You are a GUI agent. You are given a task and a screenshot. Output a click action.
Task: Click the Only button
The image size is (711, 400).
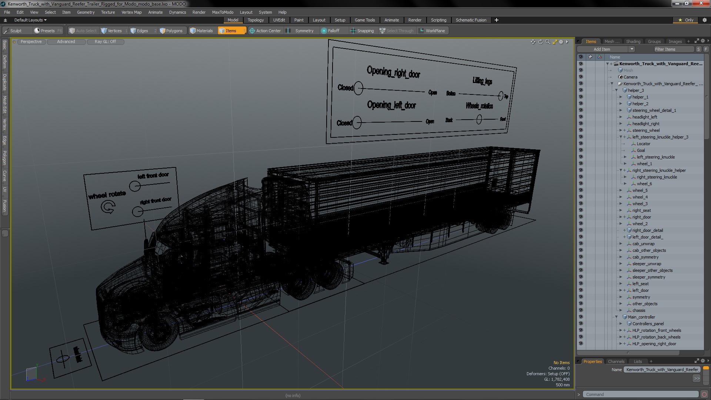coord(686,20)
